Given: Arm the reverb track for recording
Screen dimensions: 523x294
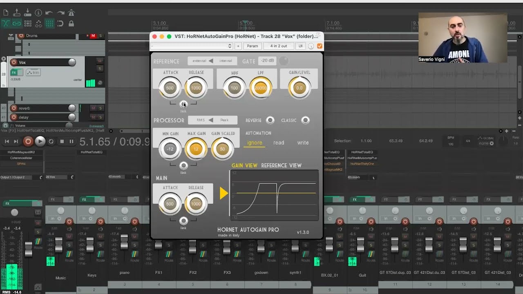Looking at the screenshot, I should (14, 108).
